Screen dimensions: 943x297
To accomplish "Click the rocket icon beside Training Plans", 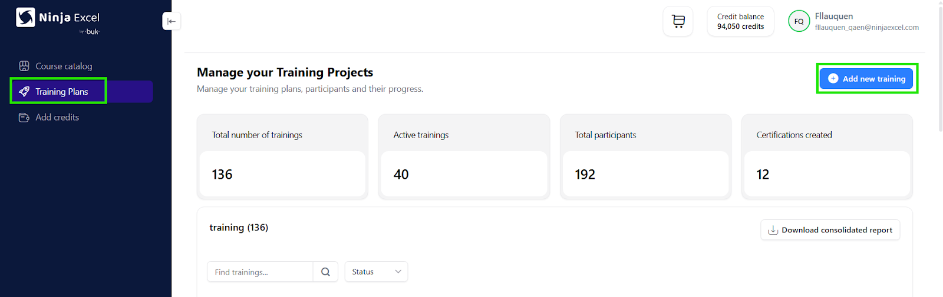I will click(x=24, y=92).
